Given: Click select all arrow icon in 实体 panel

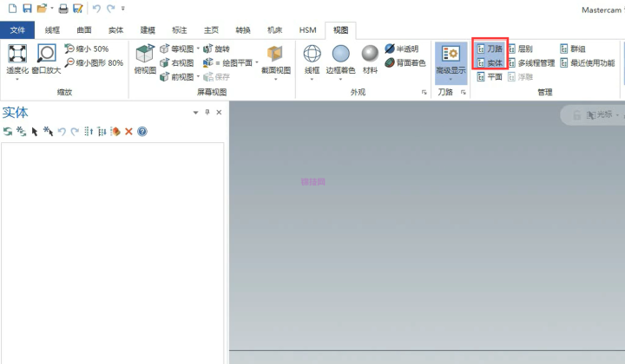Looking at the screenshot, I should point(49,131).
